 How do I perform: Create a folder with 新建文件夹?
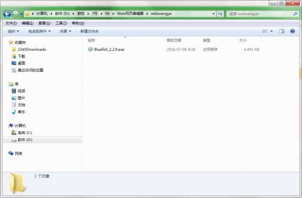pyautogui.click(x=89, y=31)
